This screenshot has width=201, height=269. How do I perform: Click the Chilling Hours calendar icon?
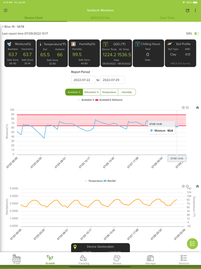[137, 44]
